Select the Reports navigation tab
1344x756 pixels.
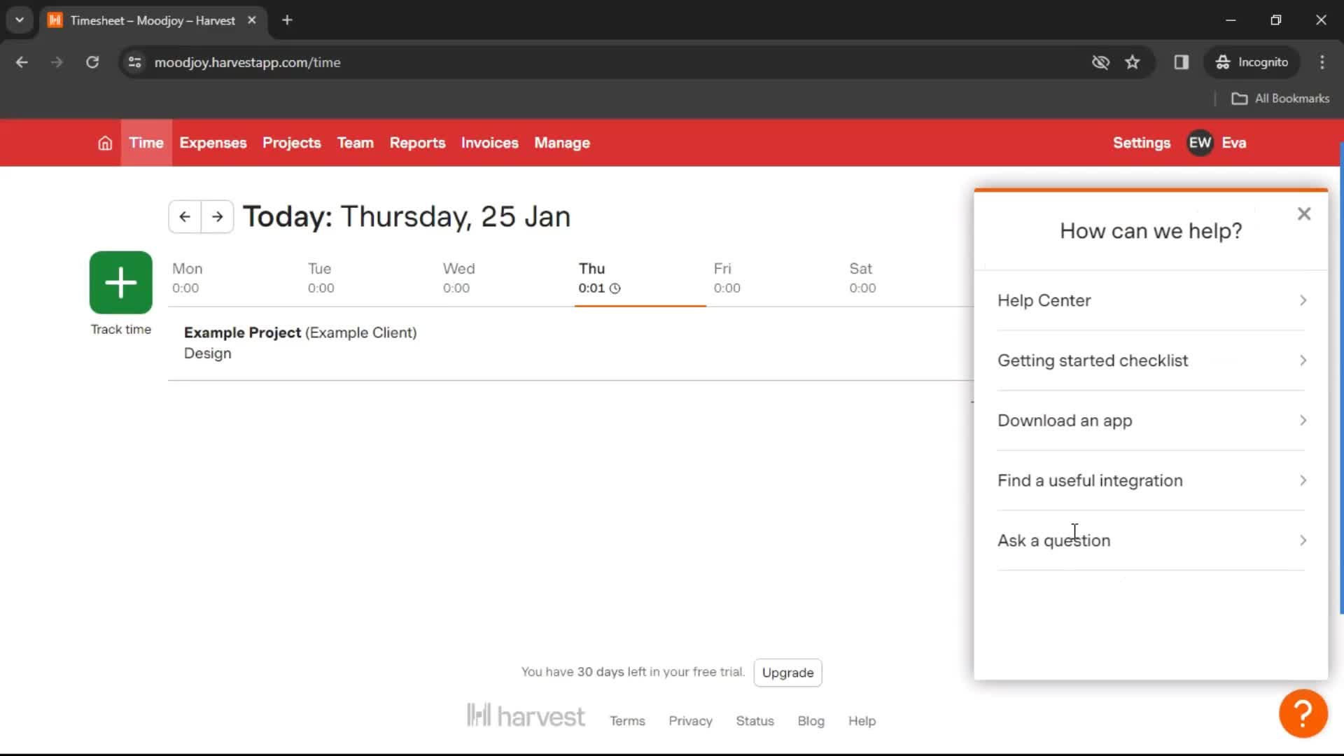[x=417, y=143]
